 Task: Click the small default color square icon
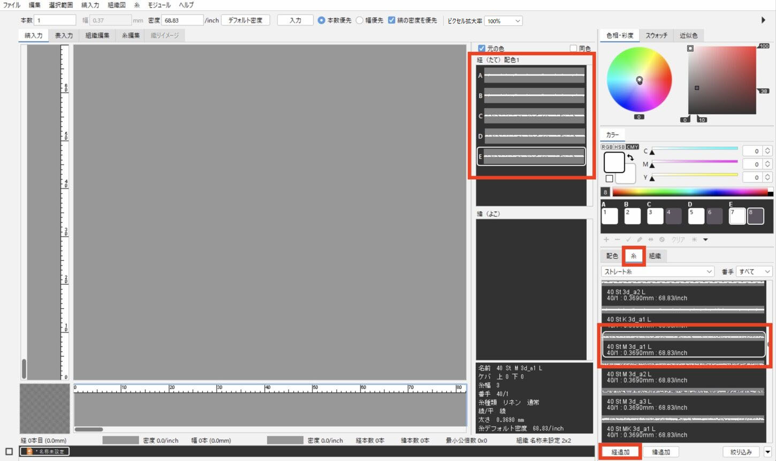pyautogui.click(x=609, y=178)
